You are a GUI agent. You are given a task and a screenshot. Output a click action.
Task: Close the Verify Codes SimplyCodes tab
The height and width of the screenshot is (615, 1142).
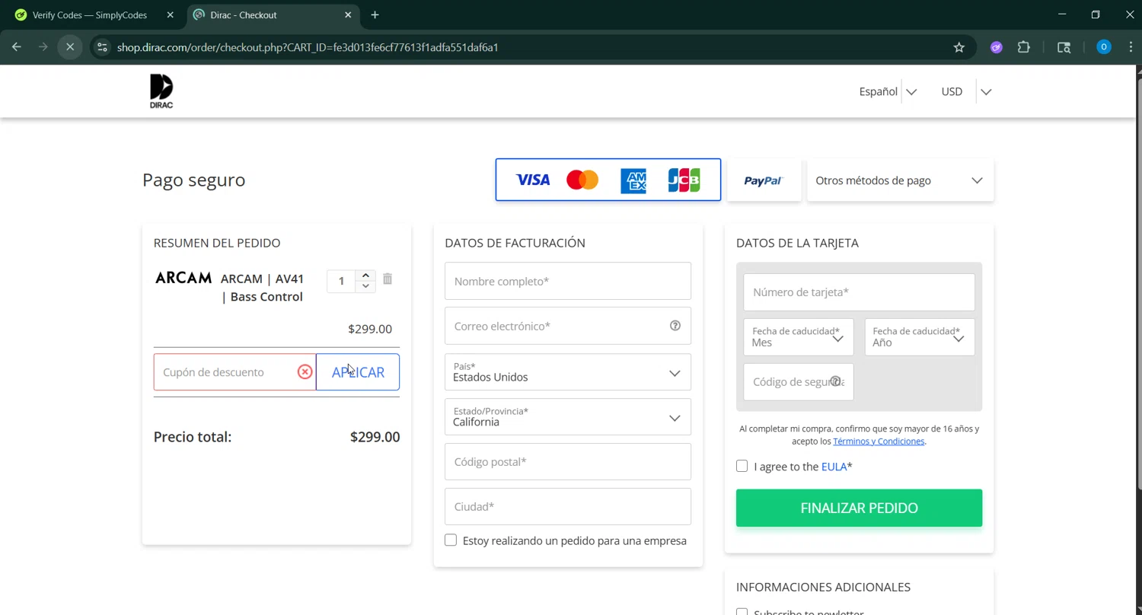(170, 14)
